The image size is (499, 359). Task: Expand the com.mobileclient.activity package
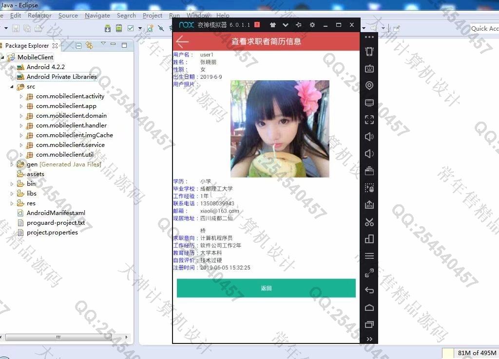(x=21, y=97)
